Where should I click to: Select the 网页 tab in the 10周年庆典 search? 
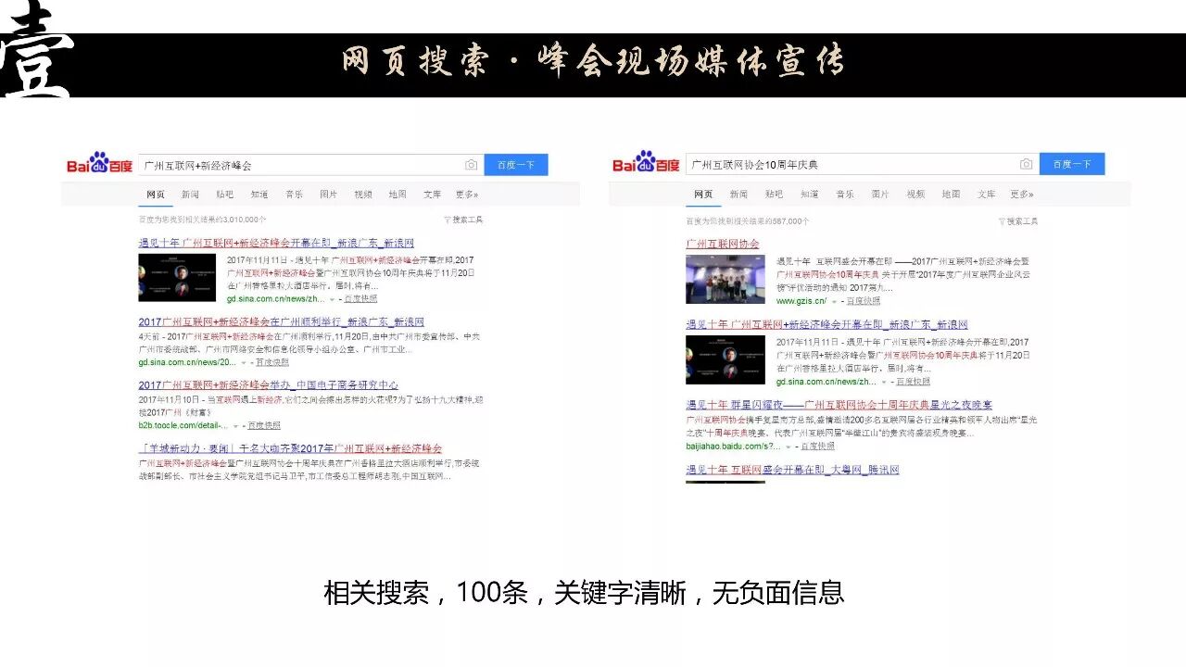pyautogui.click(x=703, y=195)
